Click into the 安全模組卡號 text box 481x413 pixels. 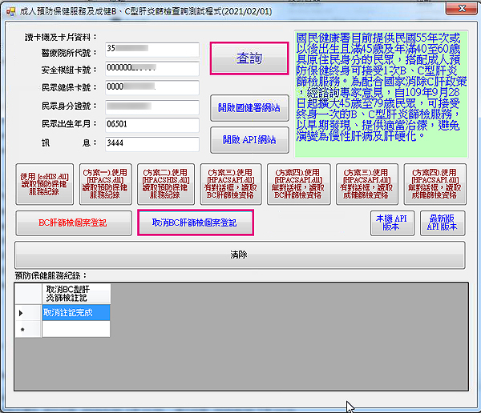[x=151, y=69]
